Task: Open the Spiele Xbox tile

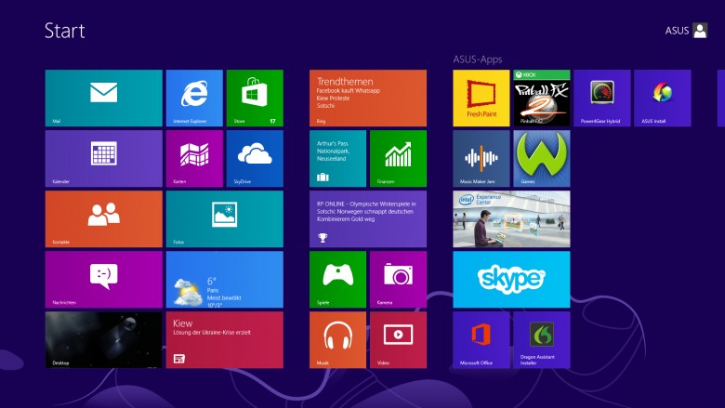Action: 337,280
